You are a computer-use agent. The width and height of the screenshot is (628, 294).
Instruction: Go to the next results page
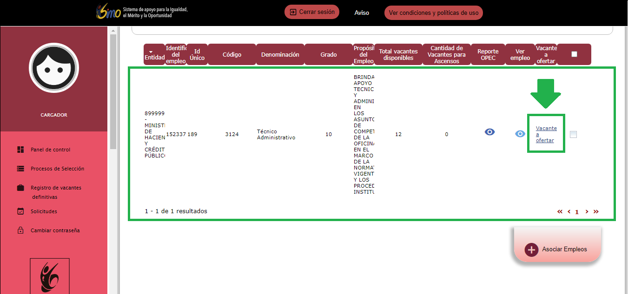click(x=587, y=212)
